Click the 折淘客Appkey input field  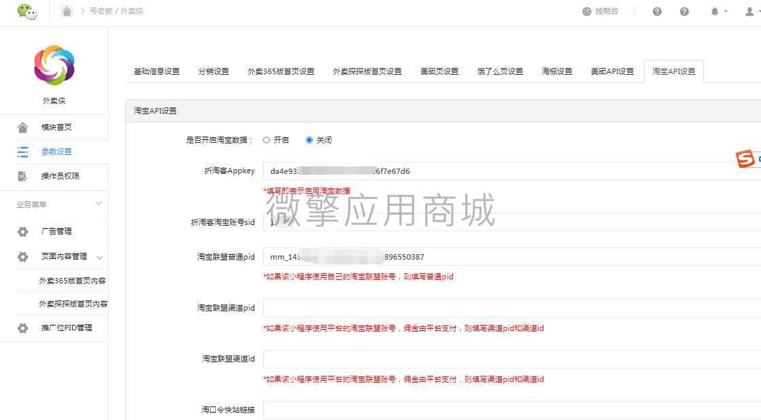512,171
